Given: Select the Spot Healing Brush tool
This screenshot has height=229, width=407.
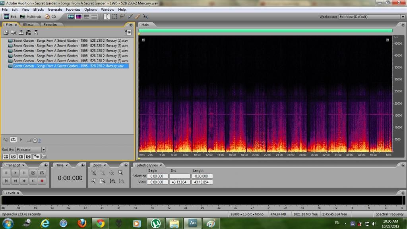Looking at the screenshot, I should (x=138, y=17).
